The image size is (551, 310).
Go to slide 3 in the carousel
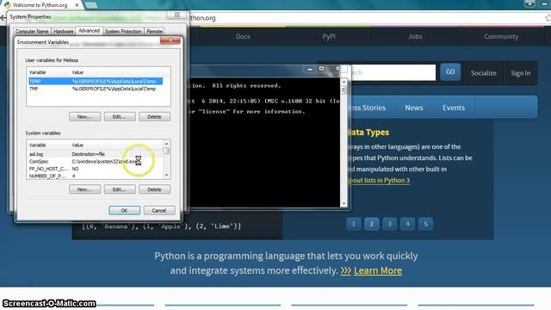[389, 224]
